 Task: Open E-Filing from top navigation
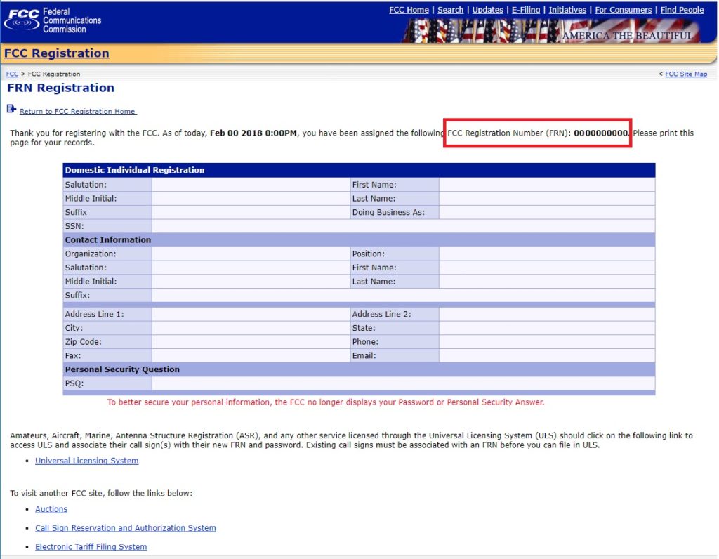[x=526, y=10]
